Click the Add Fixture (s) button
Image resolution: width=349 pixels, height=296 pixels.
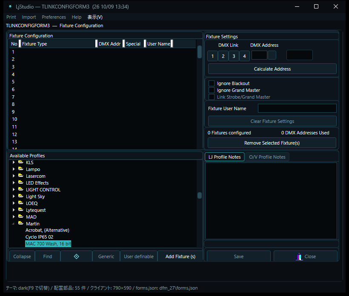pos(180,256)
